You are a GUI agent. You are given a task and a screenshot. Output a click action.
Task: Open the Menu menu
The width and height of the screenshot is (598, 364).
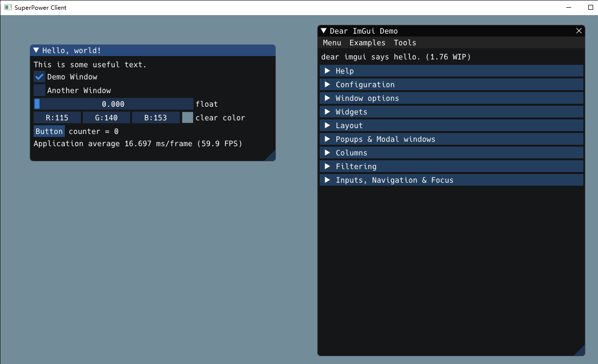[332, 43]
